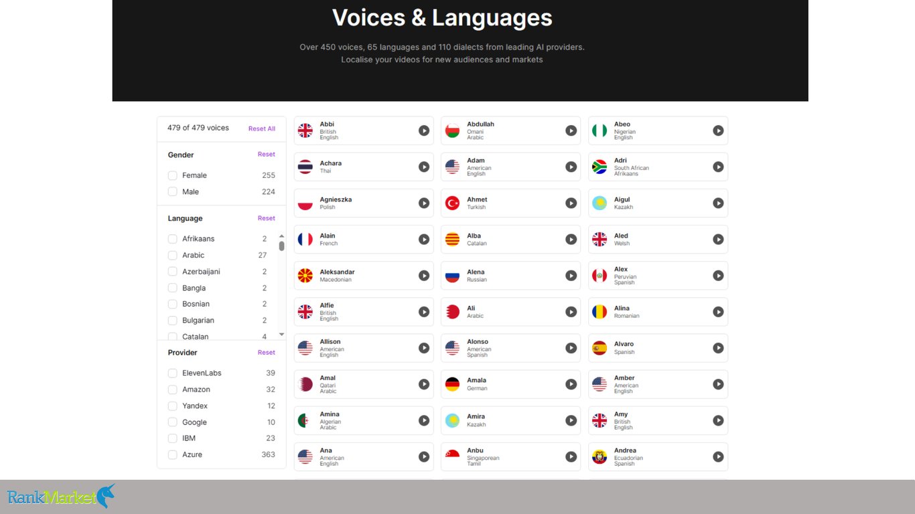Viewport: 915px width, 514px height.
Task: Select the Ahmet voice Turkish flag
Action: [x=453, y=203]
